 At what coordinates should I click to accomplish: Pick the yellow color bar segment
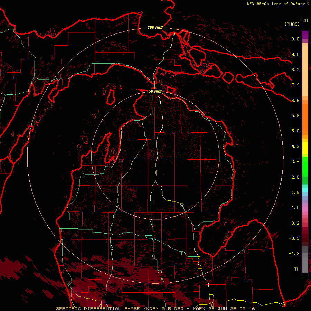[305, 148]
